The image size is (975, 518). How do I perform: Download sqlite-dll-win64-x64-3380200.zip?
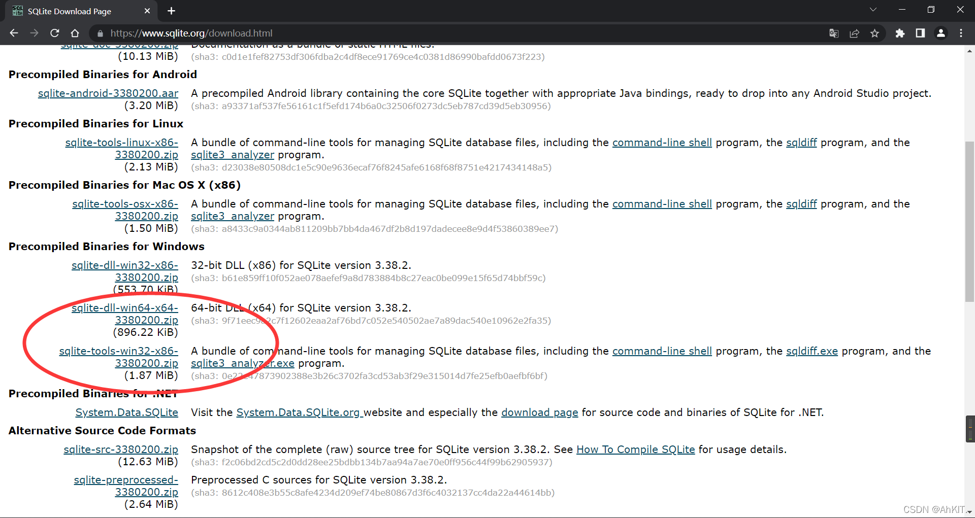click(125, 314)
